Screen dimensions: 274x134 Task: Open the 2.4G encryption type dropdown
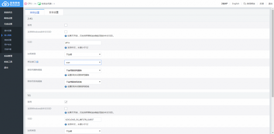[x=83, y=54]
